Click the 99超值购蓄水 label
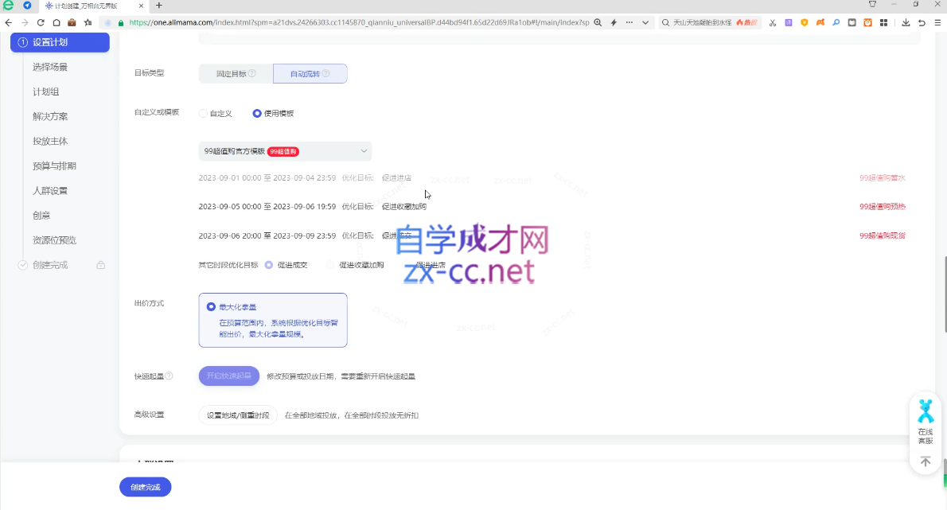This screenshot has height=510, width=947. 883,178
